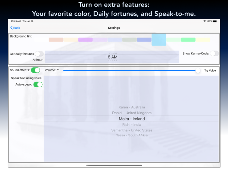Viewport: 228px width, 171px height.
Task: Click the Background tint label
Action: pos(21,36)
